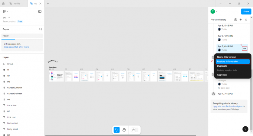This screenshot has height=136, width=253.
Task: Open the user avatar dropdown arrow
Action: 217,12
